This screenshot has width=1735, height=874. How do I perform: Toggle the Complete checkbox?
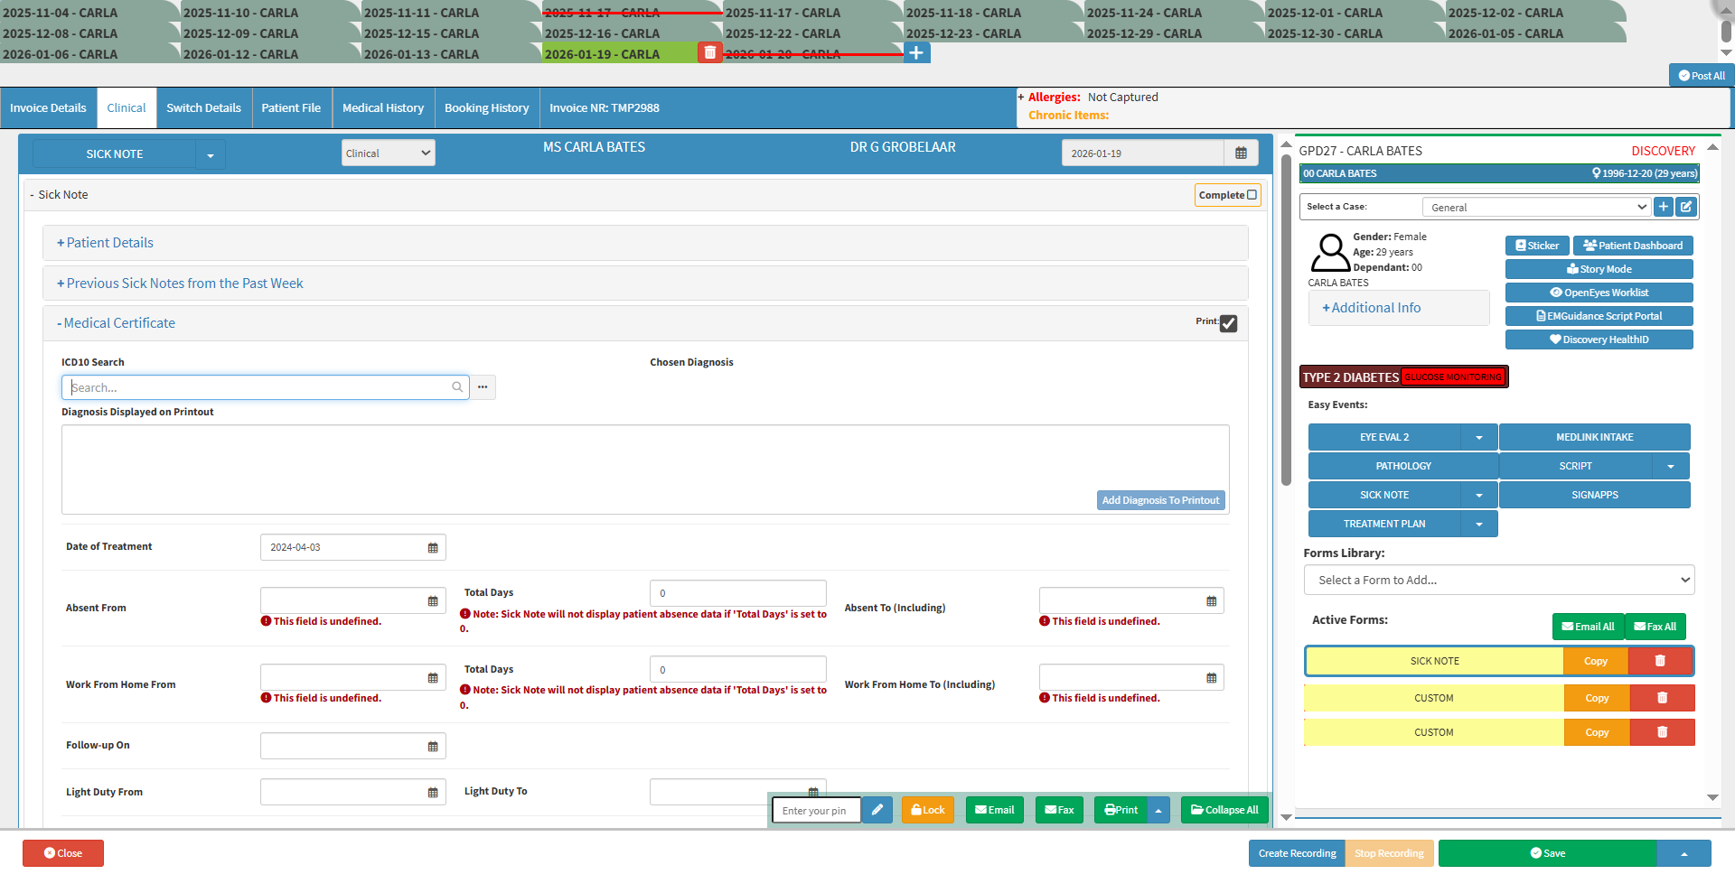pos(1252,195)
